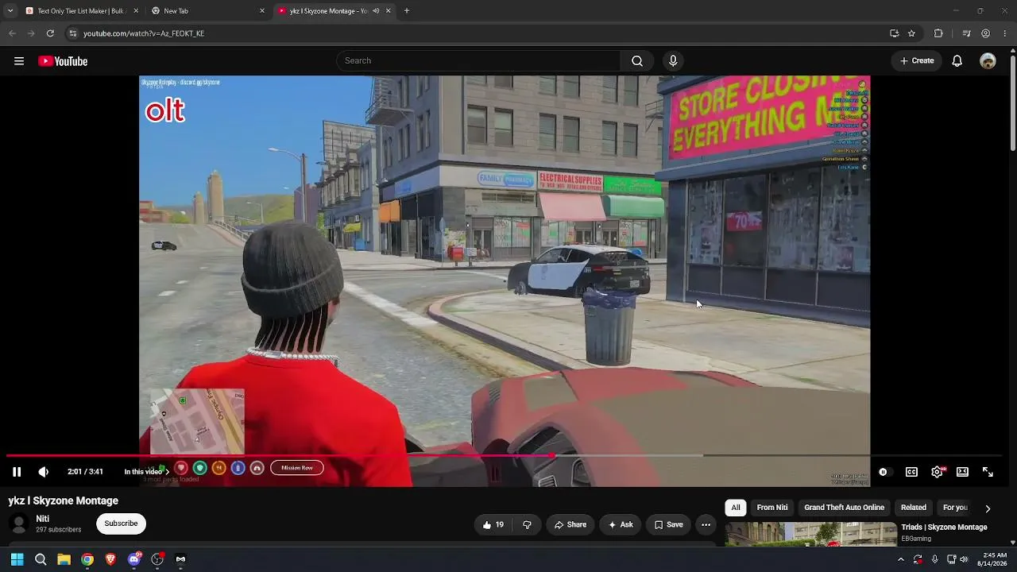Select the 'From Niti' filter chip

click(772, 508)
